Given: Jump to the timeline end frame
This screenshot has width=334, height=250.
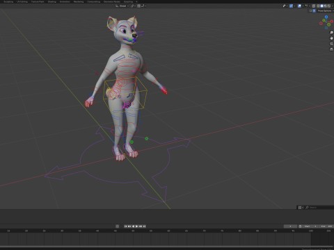Looking at the screenshot, I should (144, 226).
